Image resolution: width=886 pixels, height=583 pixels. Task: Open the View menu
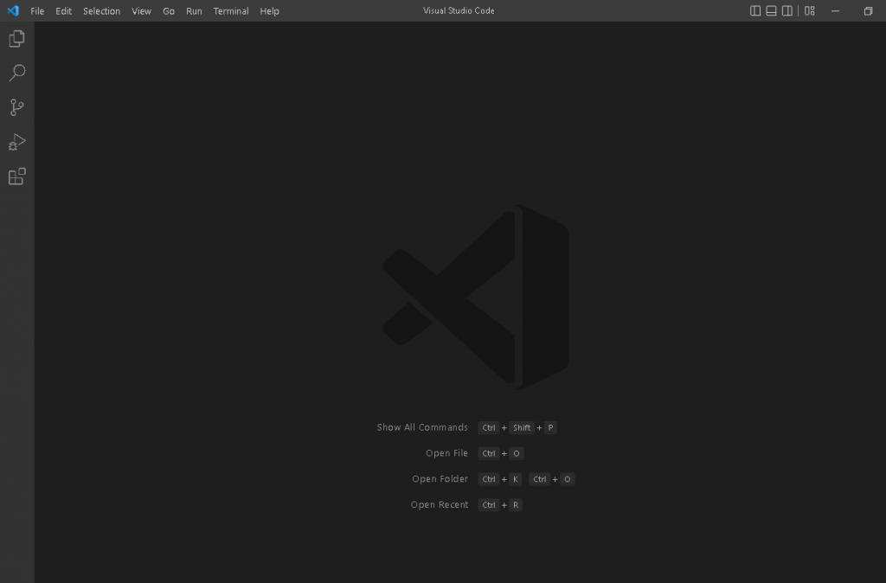141,10
